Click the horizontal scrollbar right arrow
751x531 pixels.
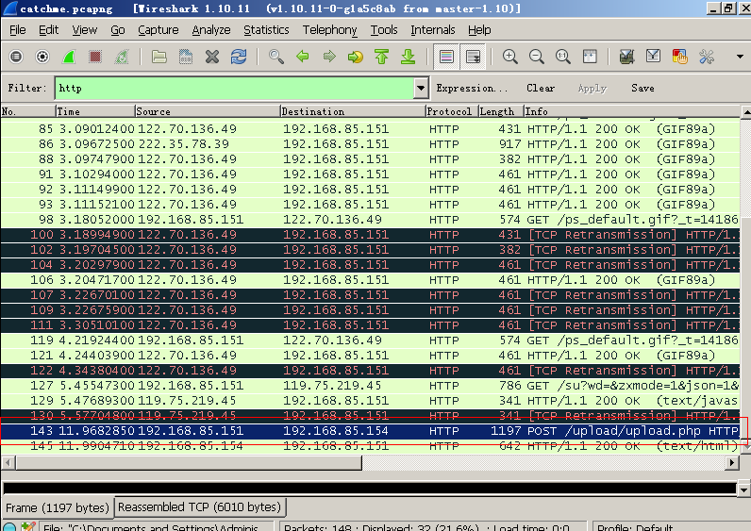tap(732, 462)
